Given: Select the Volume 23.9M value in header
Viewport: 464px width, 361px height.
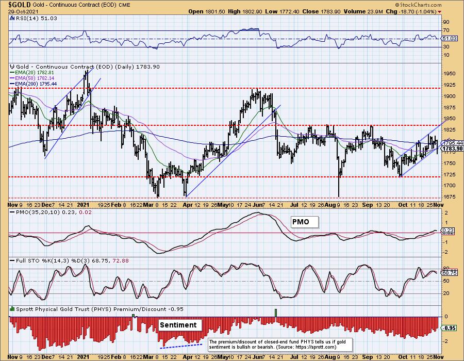Looking at the screenshot, I should point(364,11).
